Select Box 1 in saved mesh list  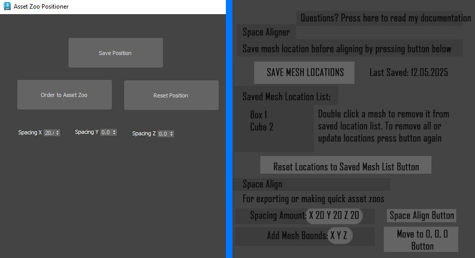(258, 115)
